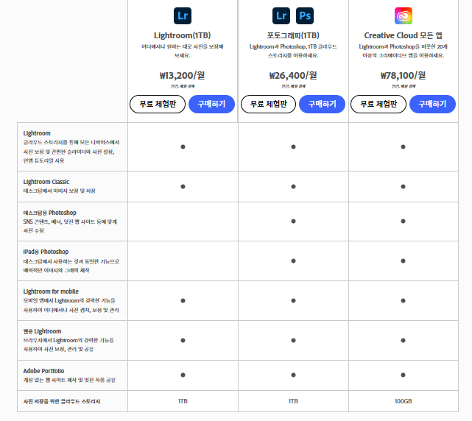Select the Creative Cloud 모든 앱 title

tap(404, 35)
